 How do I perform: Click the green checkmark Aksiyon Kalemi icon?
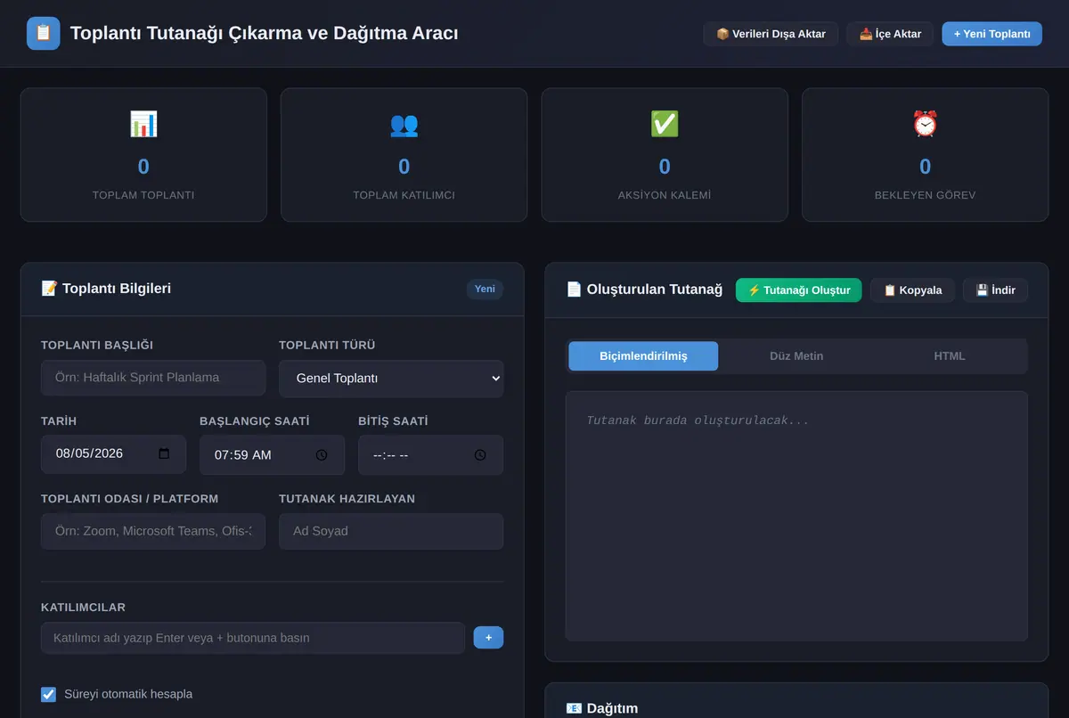[x=665, y=124]
